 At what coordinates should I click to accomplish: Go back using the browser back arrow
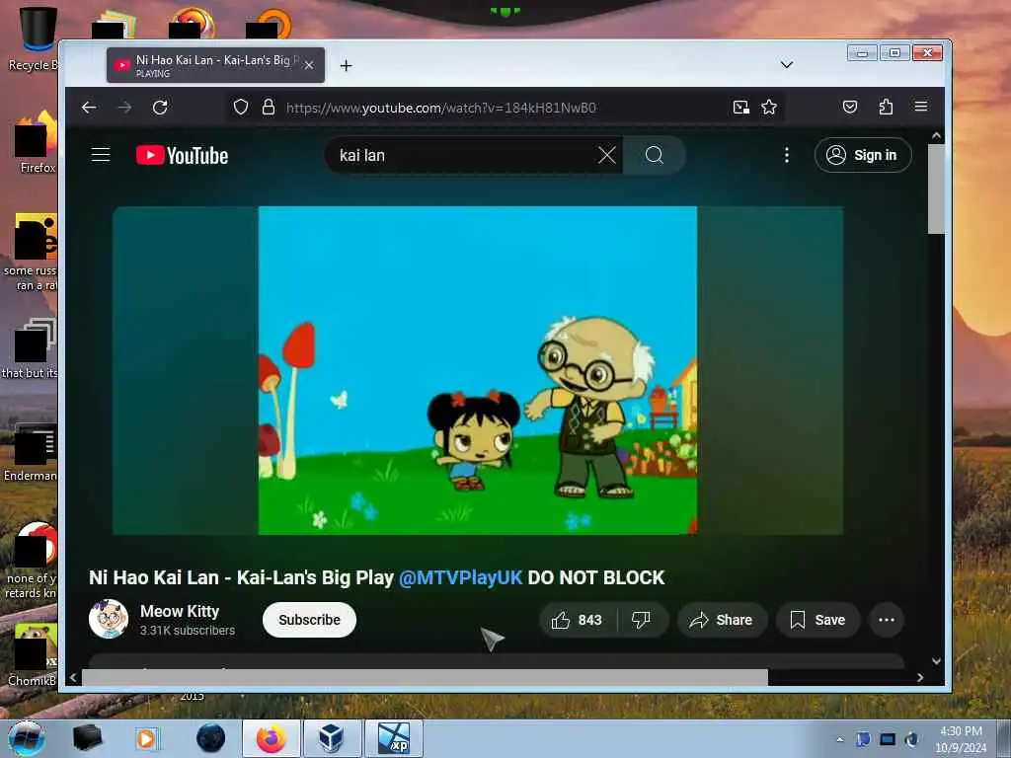tap(89, 107)
